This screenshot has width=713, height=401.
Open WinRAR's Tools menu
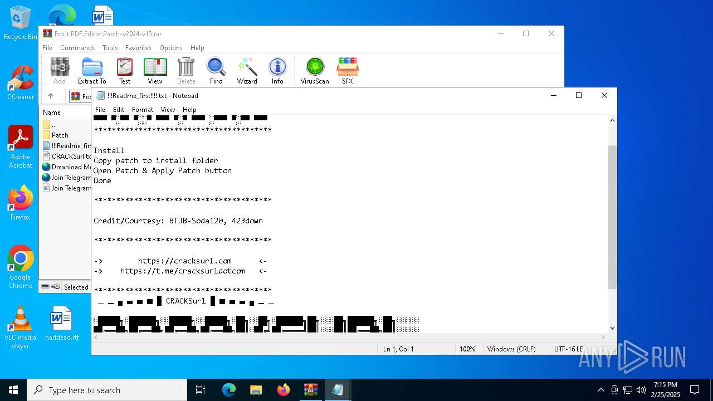110,48
